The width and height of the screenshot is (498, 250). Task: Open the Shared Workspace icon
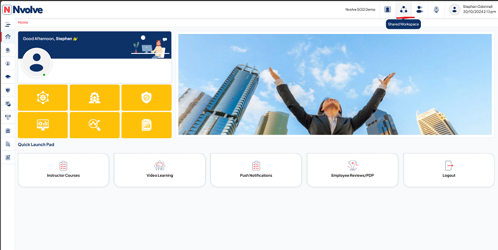(403, 9)
